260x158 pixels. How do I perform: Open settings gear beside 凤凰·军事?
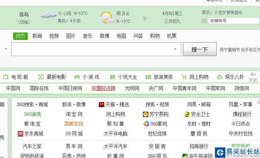259,102
